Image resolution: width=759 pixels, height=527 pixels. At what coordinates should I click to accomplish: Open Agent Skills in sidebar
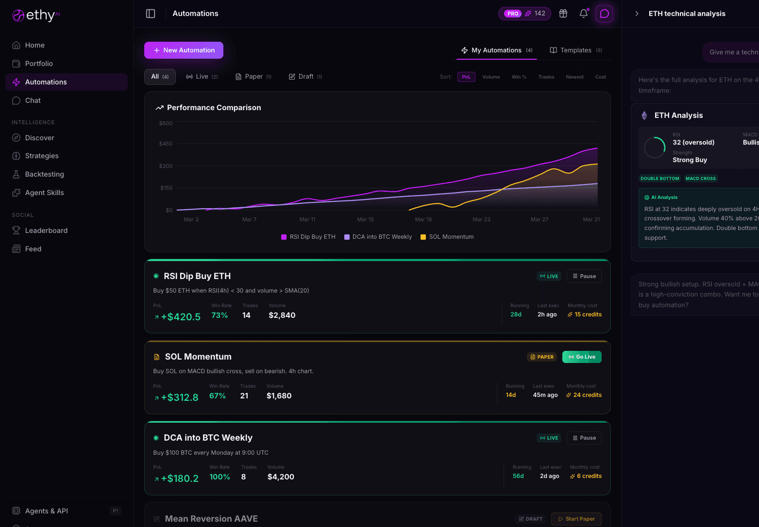point(67,193)
